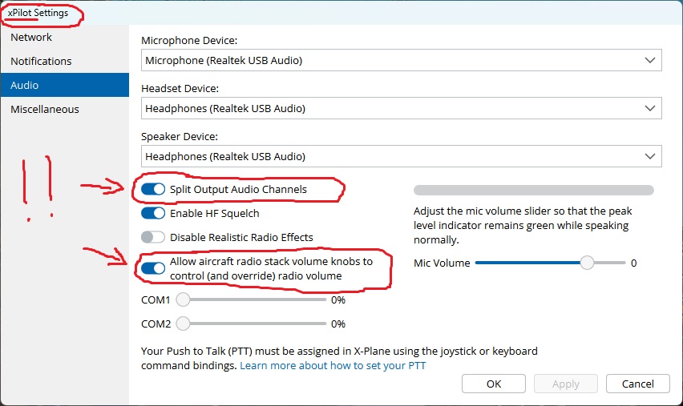
Task: Open the Network settings section
Action: [31, 38]
